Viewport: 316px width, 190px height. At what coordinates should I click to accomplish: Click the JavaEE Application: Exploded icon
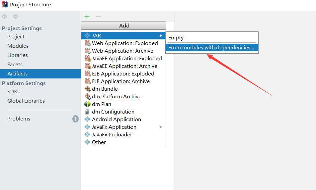pos(88,59)
